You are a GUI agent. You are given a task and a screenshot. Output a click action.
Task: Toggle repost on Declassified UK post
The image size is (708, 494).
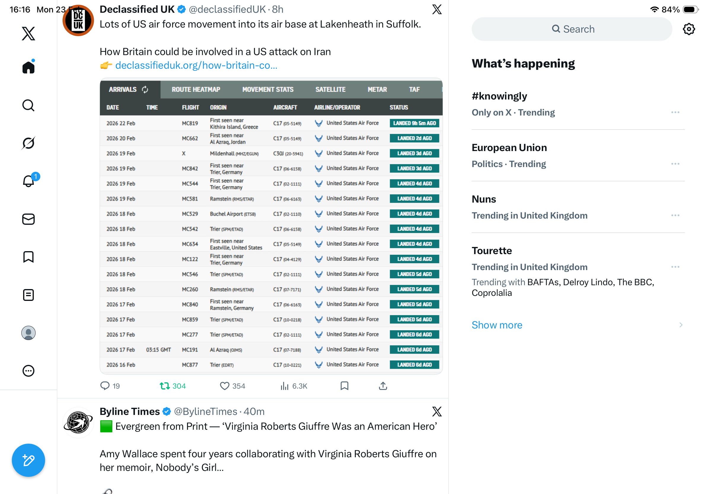pyautogui.click(x=165, y=386)
